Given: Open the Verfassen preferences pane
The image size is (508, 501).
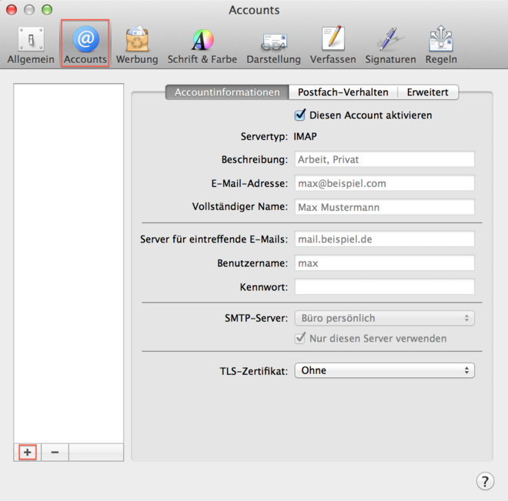Looking at the screenshot, I should click(333, 45).
